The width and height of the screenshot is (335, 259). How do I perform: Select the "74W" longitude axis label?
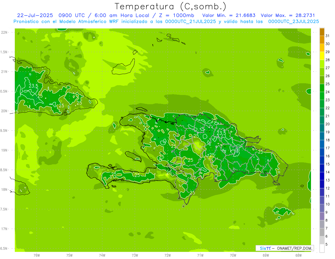(102, 255)
